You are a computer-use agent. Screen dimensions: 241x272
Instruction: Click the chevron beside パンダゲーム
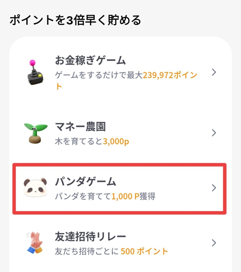click(x=214, y=188)
